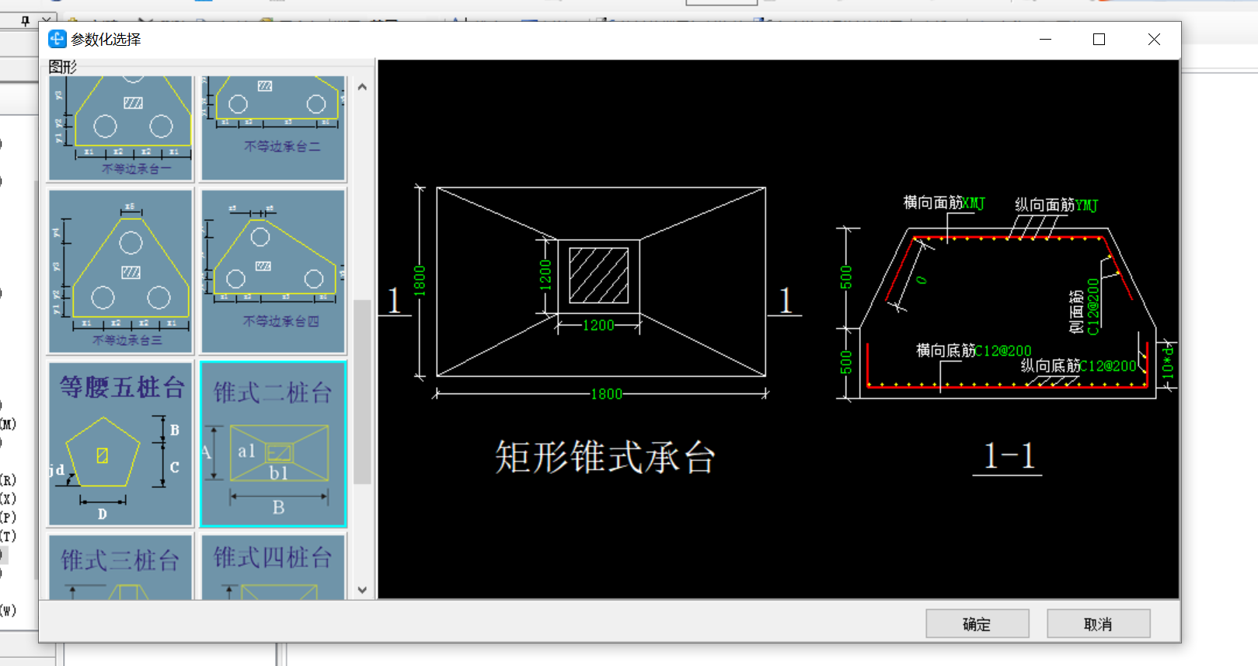Click the 横向面筋 XMJ rebar parameter
This screenshot has height=666, width=1258.
[974, 204]
